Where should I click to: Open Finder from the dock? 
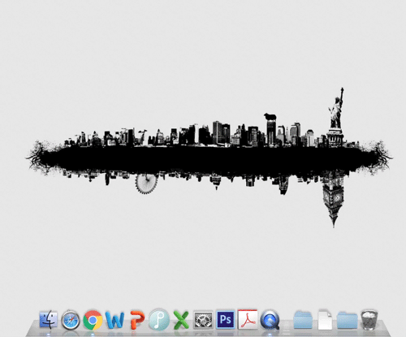pos(48,319)
